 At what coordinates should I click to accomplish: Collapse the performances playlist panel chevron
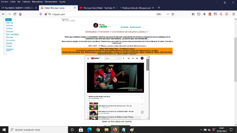pyautogui.click(x=142, y=97)
